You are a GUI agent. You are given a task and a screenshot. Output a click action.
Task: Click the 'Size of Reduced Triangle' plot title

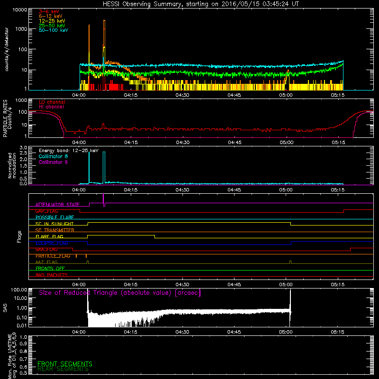(120, 293)
